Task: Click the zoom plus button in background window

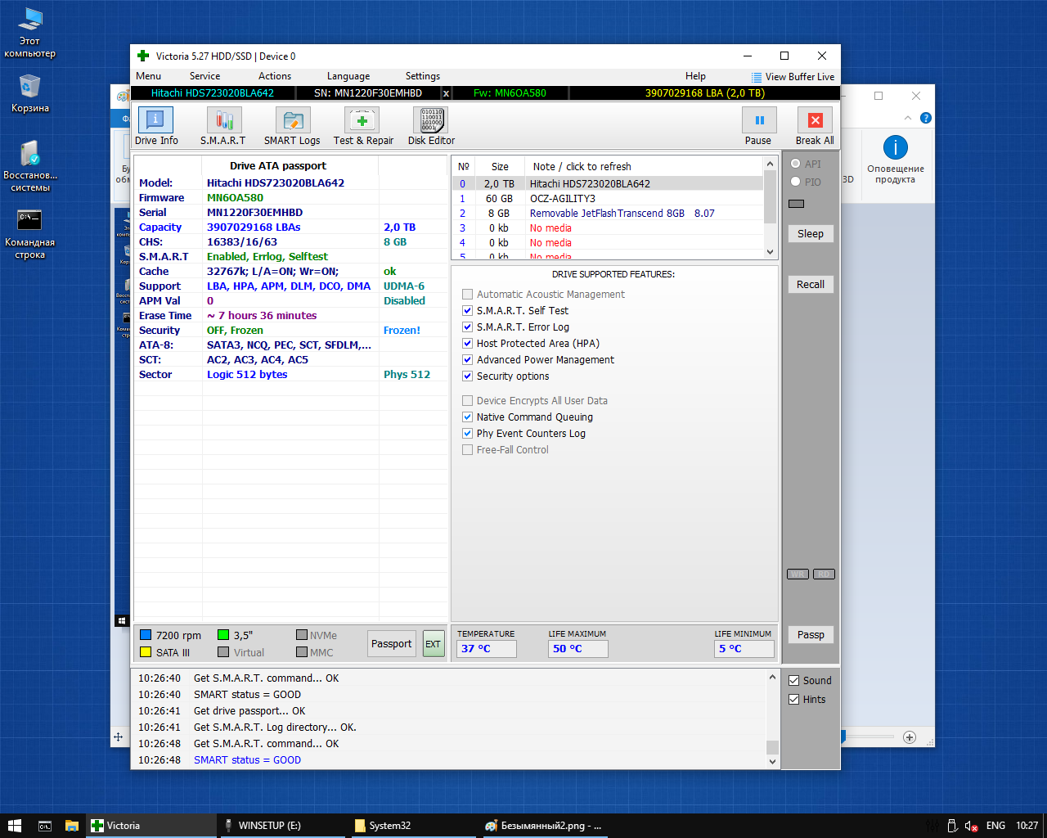Action: coord(910,737)
